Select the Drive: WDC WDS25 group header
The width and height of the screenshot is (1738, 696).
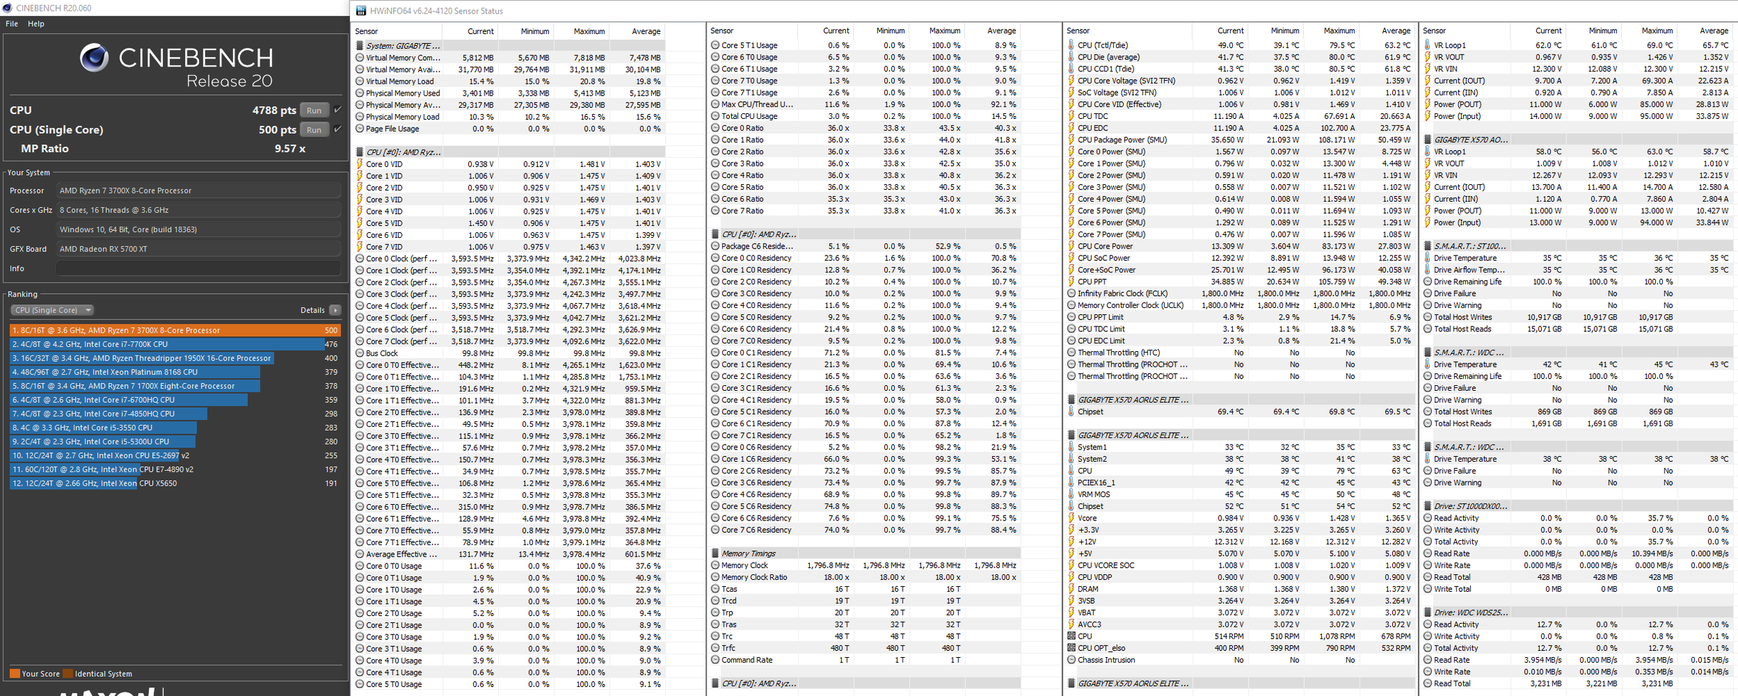pos(1579,612)
